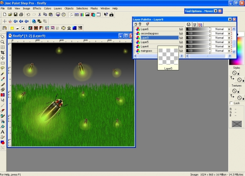Select the Airbrush tool
The image size is (245, 176).
coord(2,121)
